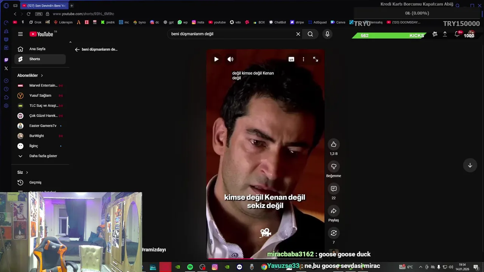Expand the Abonelikler section
This screenshot has height=272, width=484.
click(x=30, y=76)
